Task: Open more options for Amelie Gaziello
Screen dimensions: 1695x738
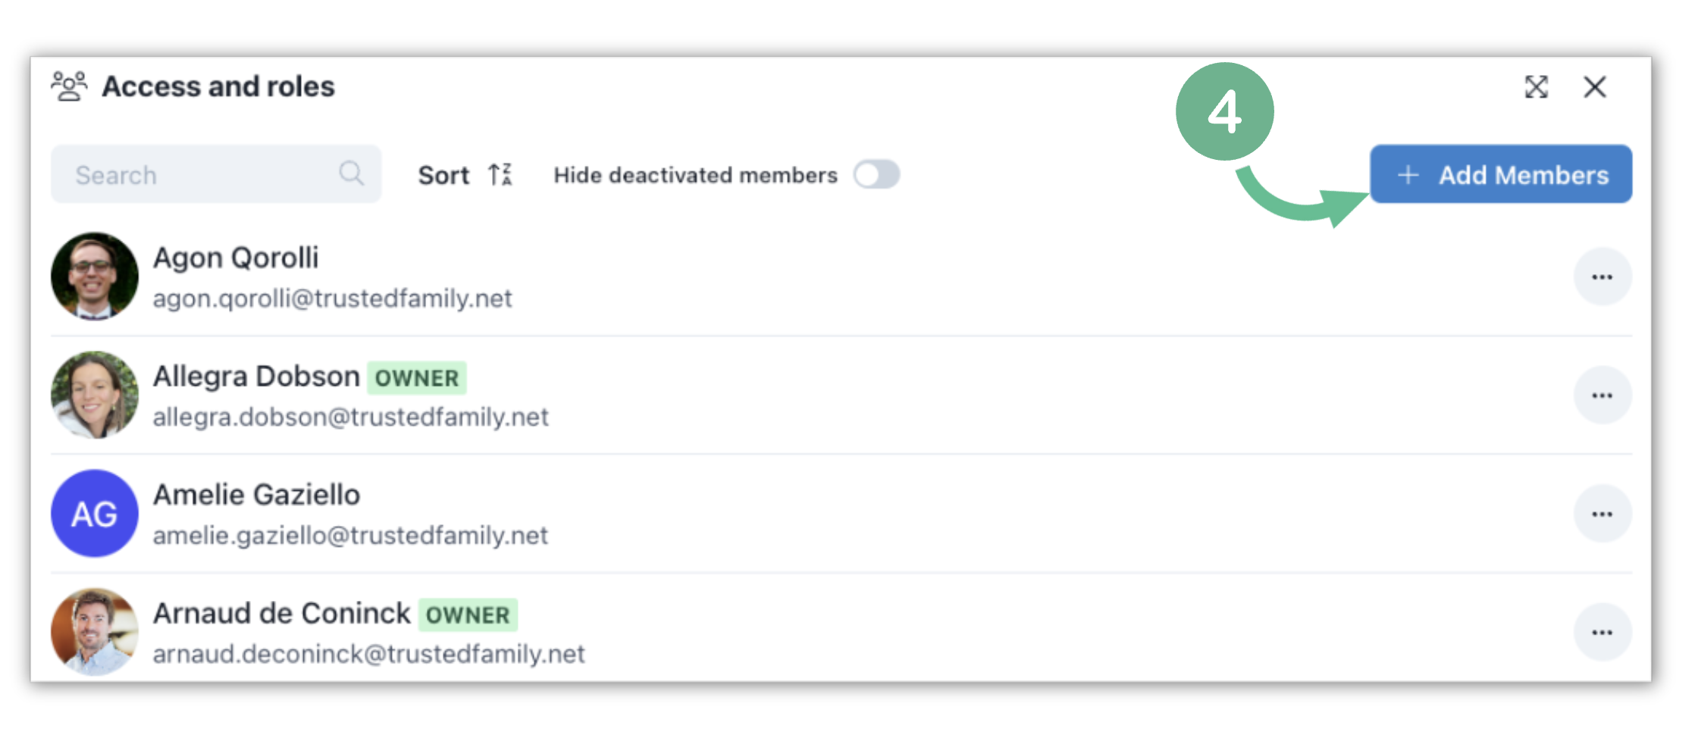Action: tap(1602, 514)
